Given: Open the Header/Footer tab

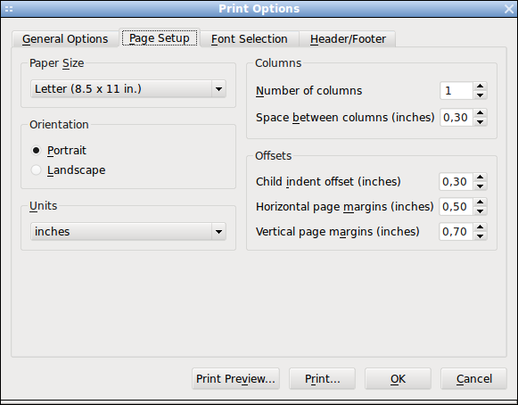Looking at the screenshot, I should point(348,39).
